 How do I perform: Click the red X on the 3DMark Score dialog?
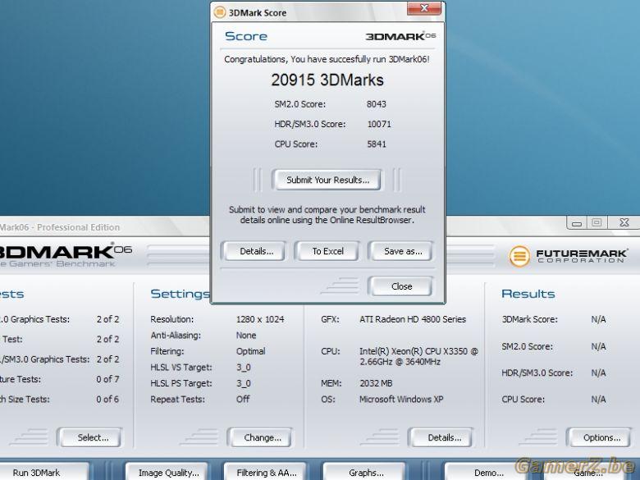click(424, 8)
